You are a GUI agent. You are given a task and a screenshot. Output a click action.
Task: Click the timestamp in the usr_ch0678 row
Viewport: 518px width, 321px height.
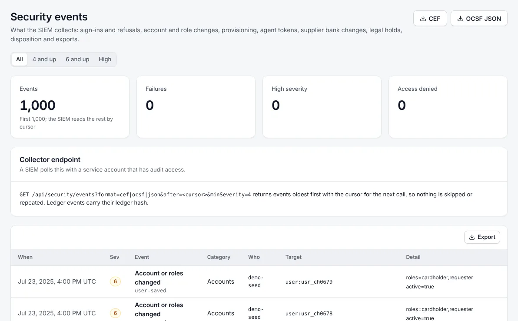[x=57, y=313]
